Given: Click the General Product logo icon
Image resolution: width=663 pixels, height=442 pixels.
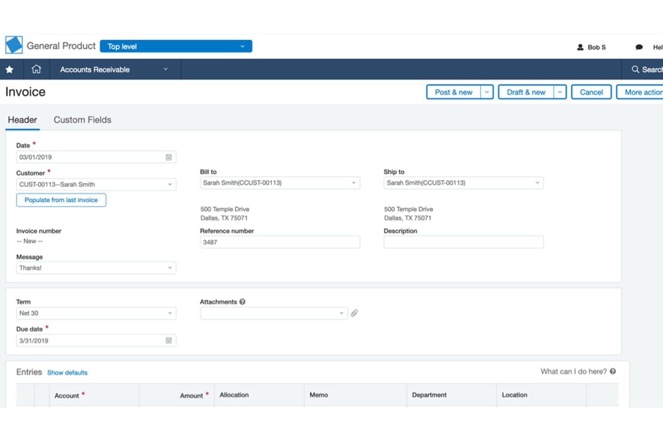Looking at the screenshot, I should 14,45.
